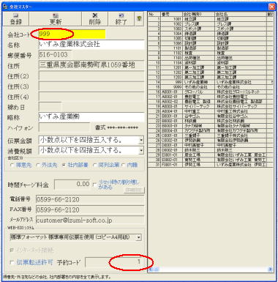Select list row 2 プレス課
The width and height of the screenshot is (278, 282).
[x=210, y=24]
